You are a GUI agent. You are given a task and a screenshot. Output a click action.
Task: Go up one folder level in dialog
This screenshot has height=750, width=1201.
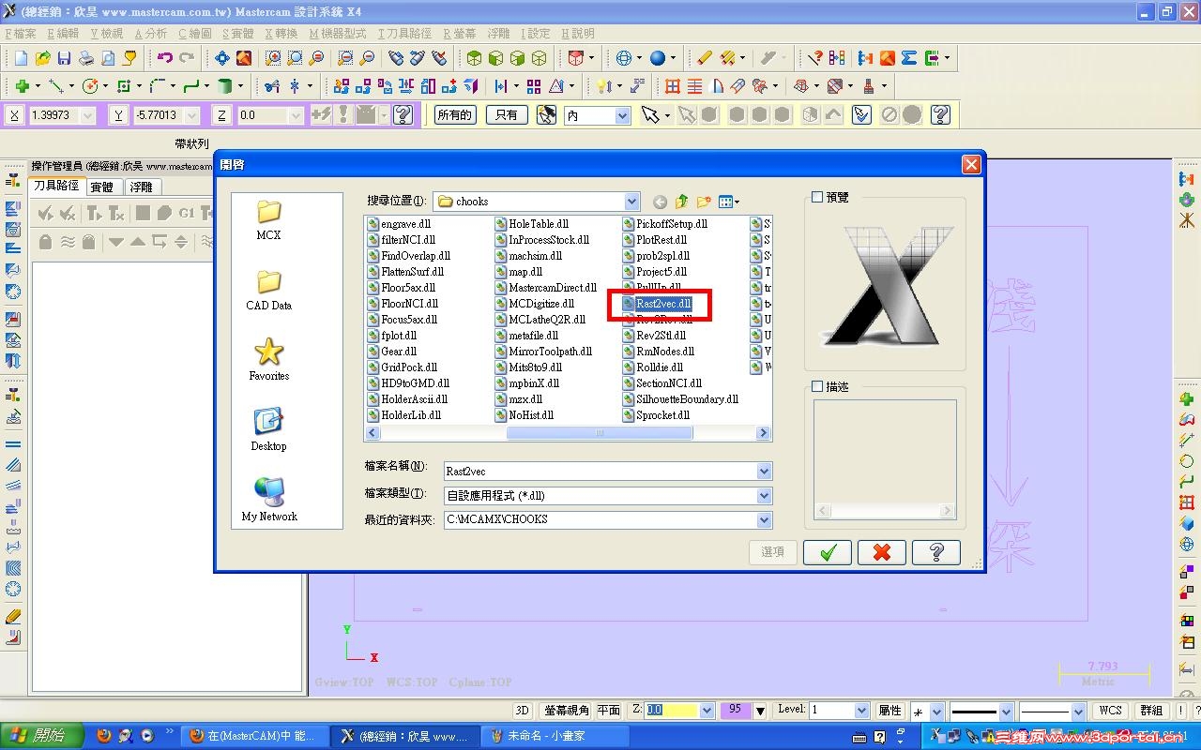[x=681, y=202]
